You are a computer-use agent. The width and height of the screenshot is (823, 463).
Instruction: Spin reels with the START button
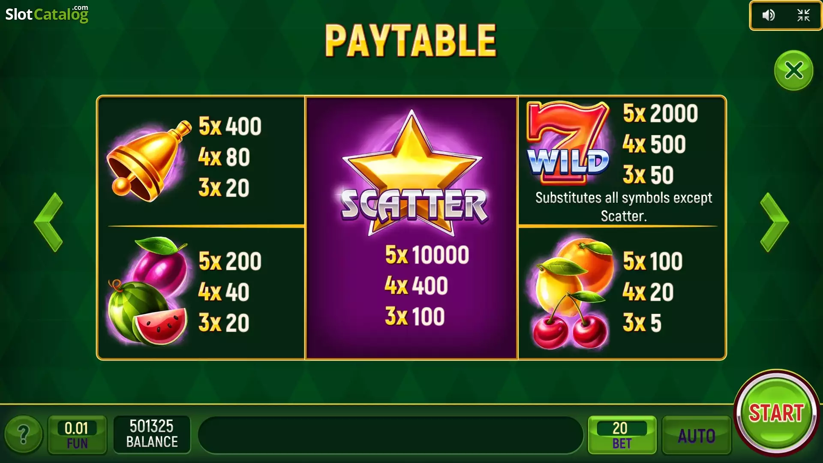pos(776,412)
